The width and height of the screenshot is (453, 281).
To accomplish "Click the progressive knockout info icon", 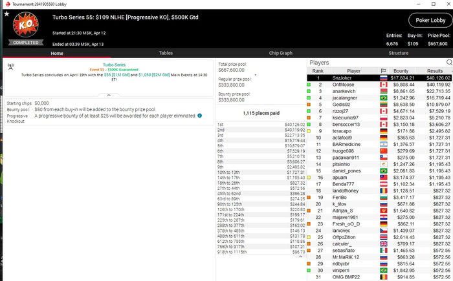I will [x=199, y=116].
